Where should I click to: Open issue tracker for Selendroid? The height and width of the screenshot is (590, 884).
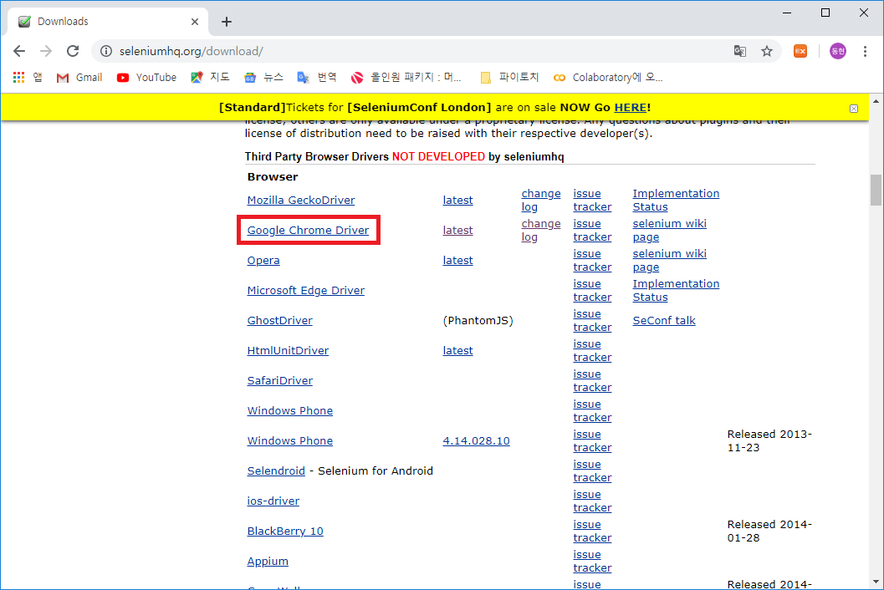click(x=592, y=470)
